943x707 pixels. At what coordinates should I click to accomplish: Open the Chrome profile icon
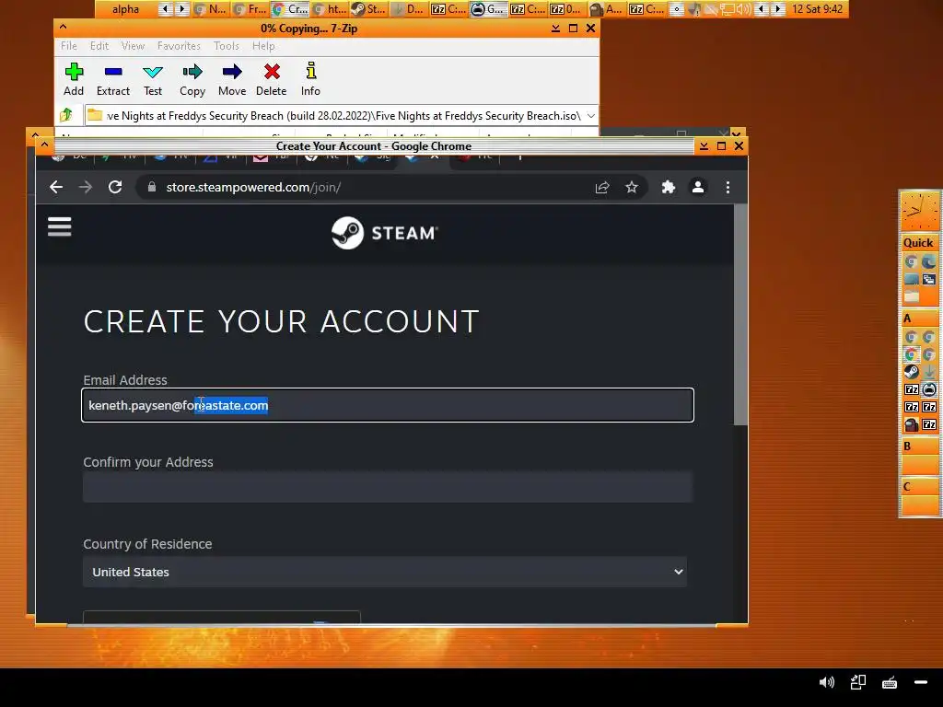(x=698, y=187)
